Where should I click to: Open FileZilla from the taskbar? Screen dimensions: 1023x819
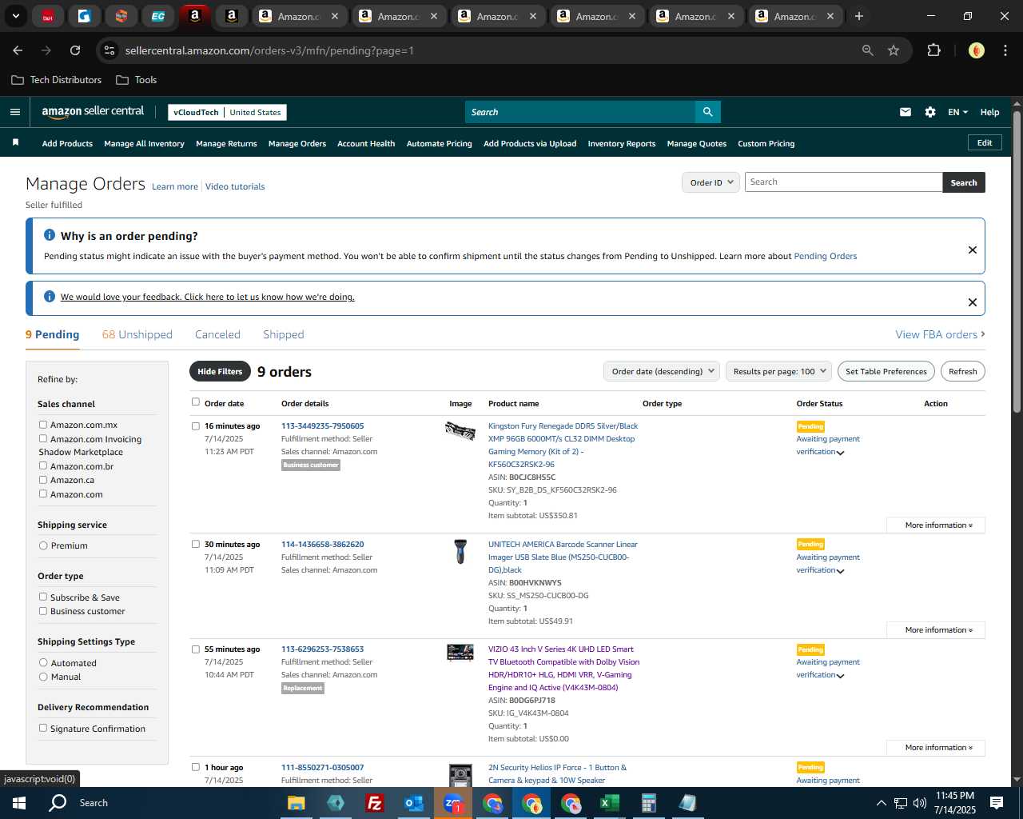pos(374,803)
